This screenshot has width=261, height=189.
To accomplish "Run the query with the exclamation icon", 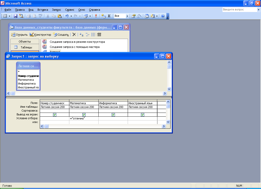I will pyautogui.click(x=96, y=16).
